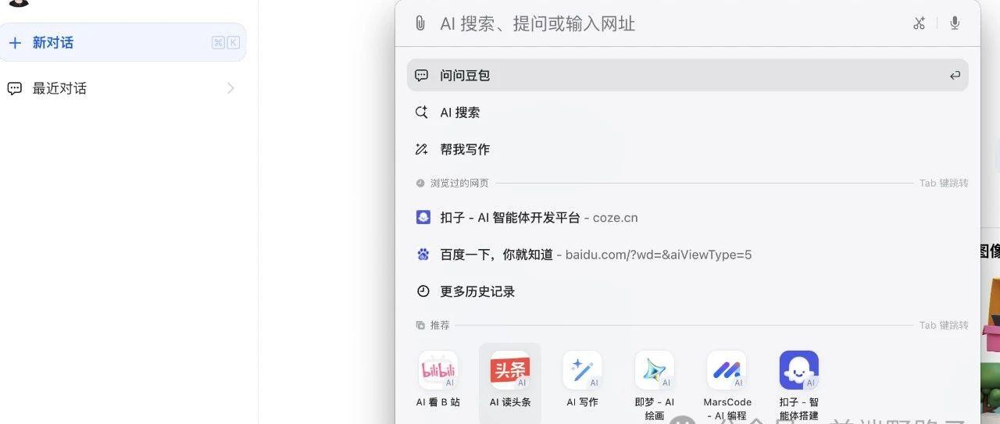This screenshot has width=1000, height=424.
Task: Click the paperclip attachment icon
Action: 420,23
